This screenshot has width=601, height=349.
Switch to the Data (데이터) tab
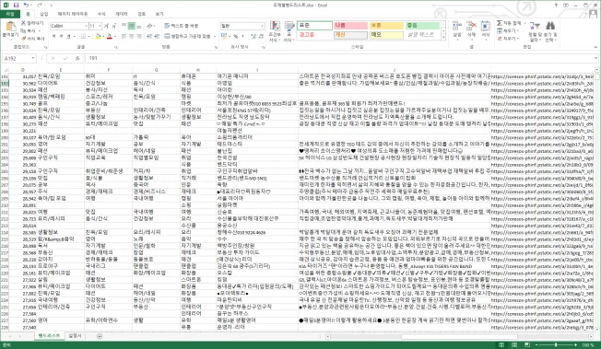coord(122,14)
